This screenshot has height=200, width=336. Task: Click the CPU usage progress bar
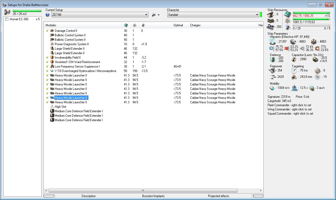pyautogui.click(x=311, y=13)
